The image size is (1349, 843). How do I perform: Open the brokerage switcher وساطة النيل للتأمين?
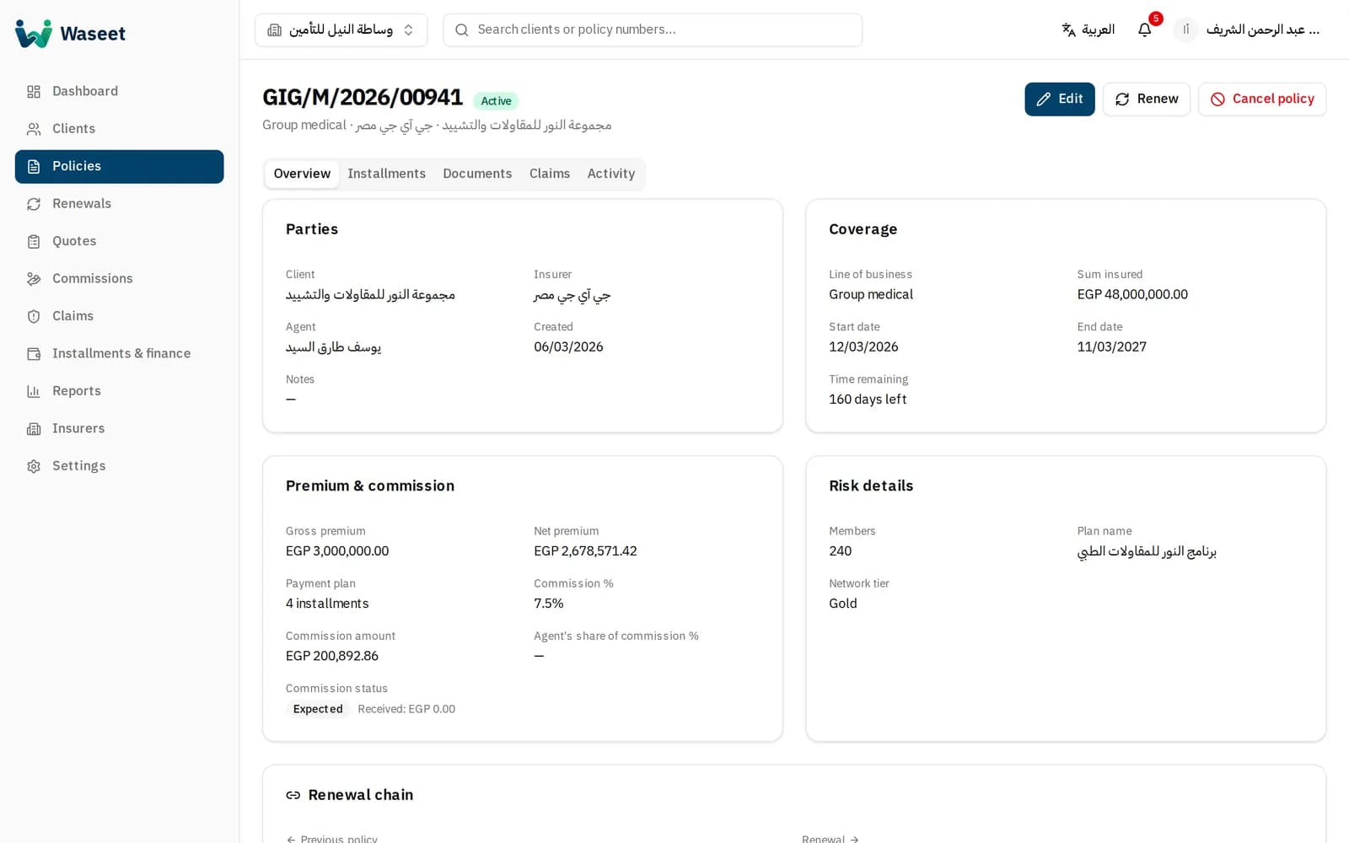coord(341,30)
